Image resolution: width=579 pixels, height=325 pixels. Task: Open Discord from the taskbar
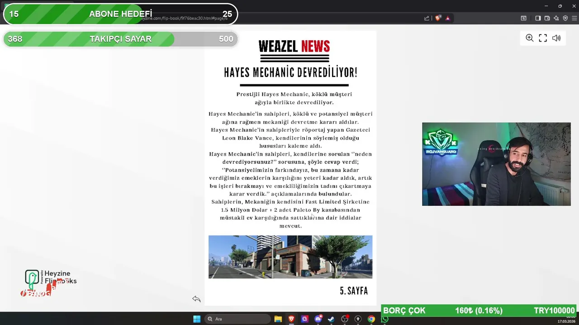(x=318, y=319)
